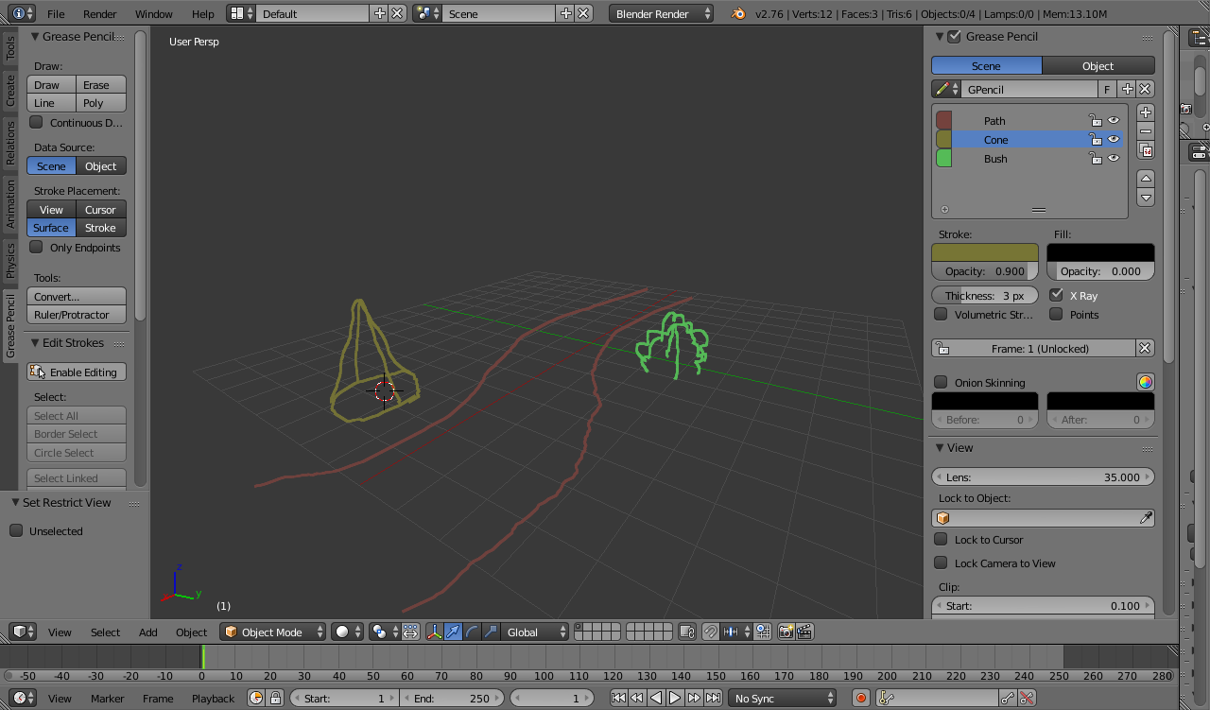Collapse the View properties panel
The width and height of the screenshot is (1210, 710).
(941, 448)
